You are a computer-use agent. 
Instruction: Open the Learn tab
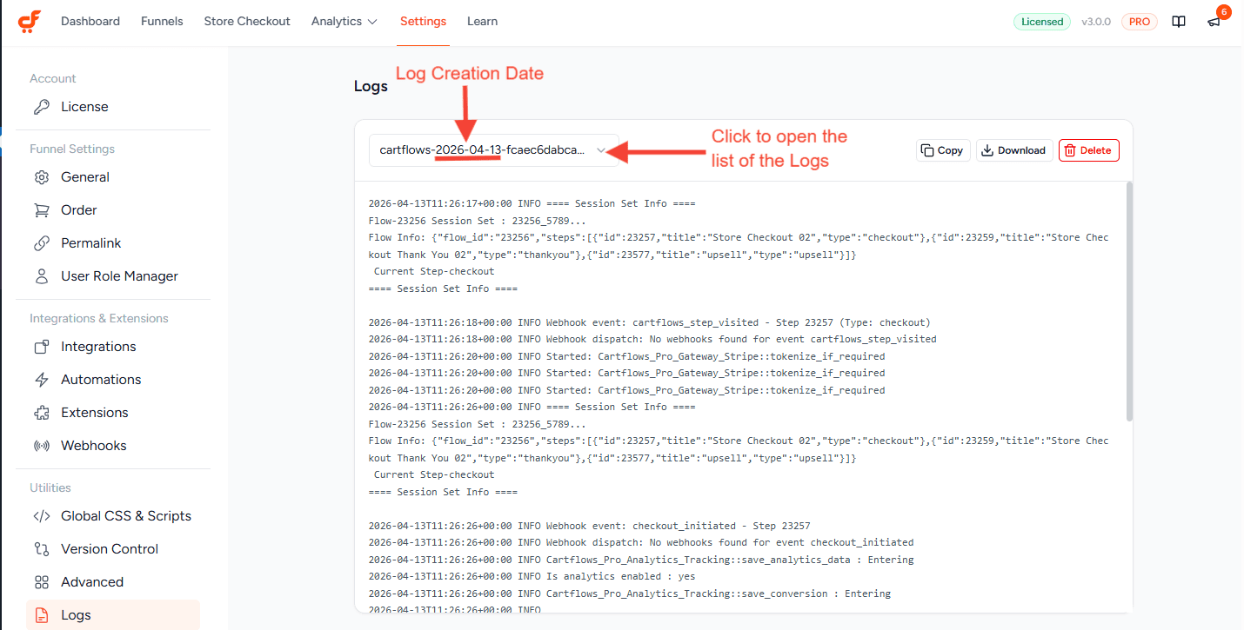point(483,22)
